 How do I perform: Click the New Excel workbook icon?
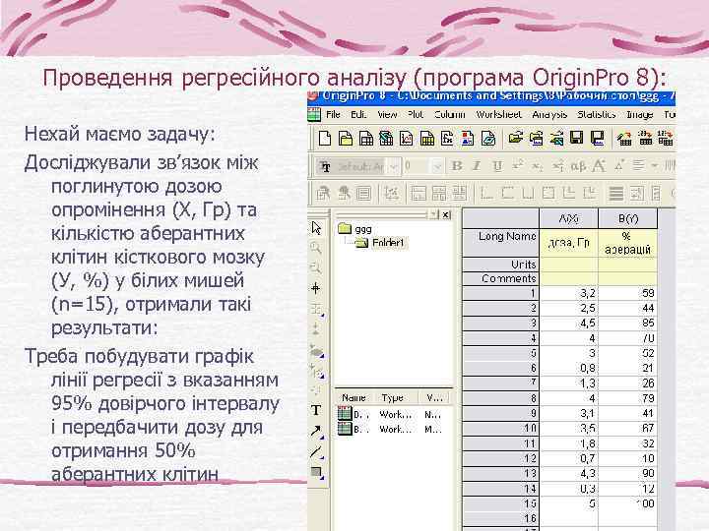click(x=386, y=139)
